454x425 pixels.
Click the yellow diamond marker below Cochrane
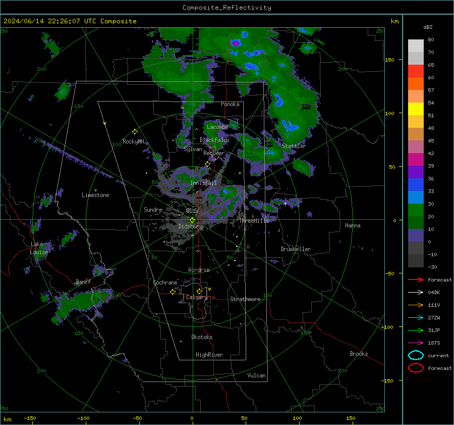pyautogui.click(x=173, y=292)
